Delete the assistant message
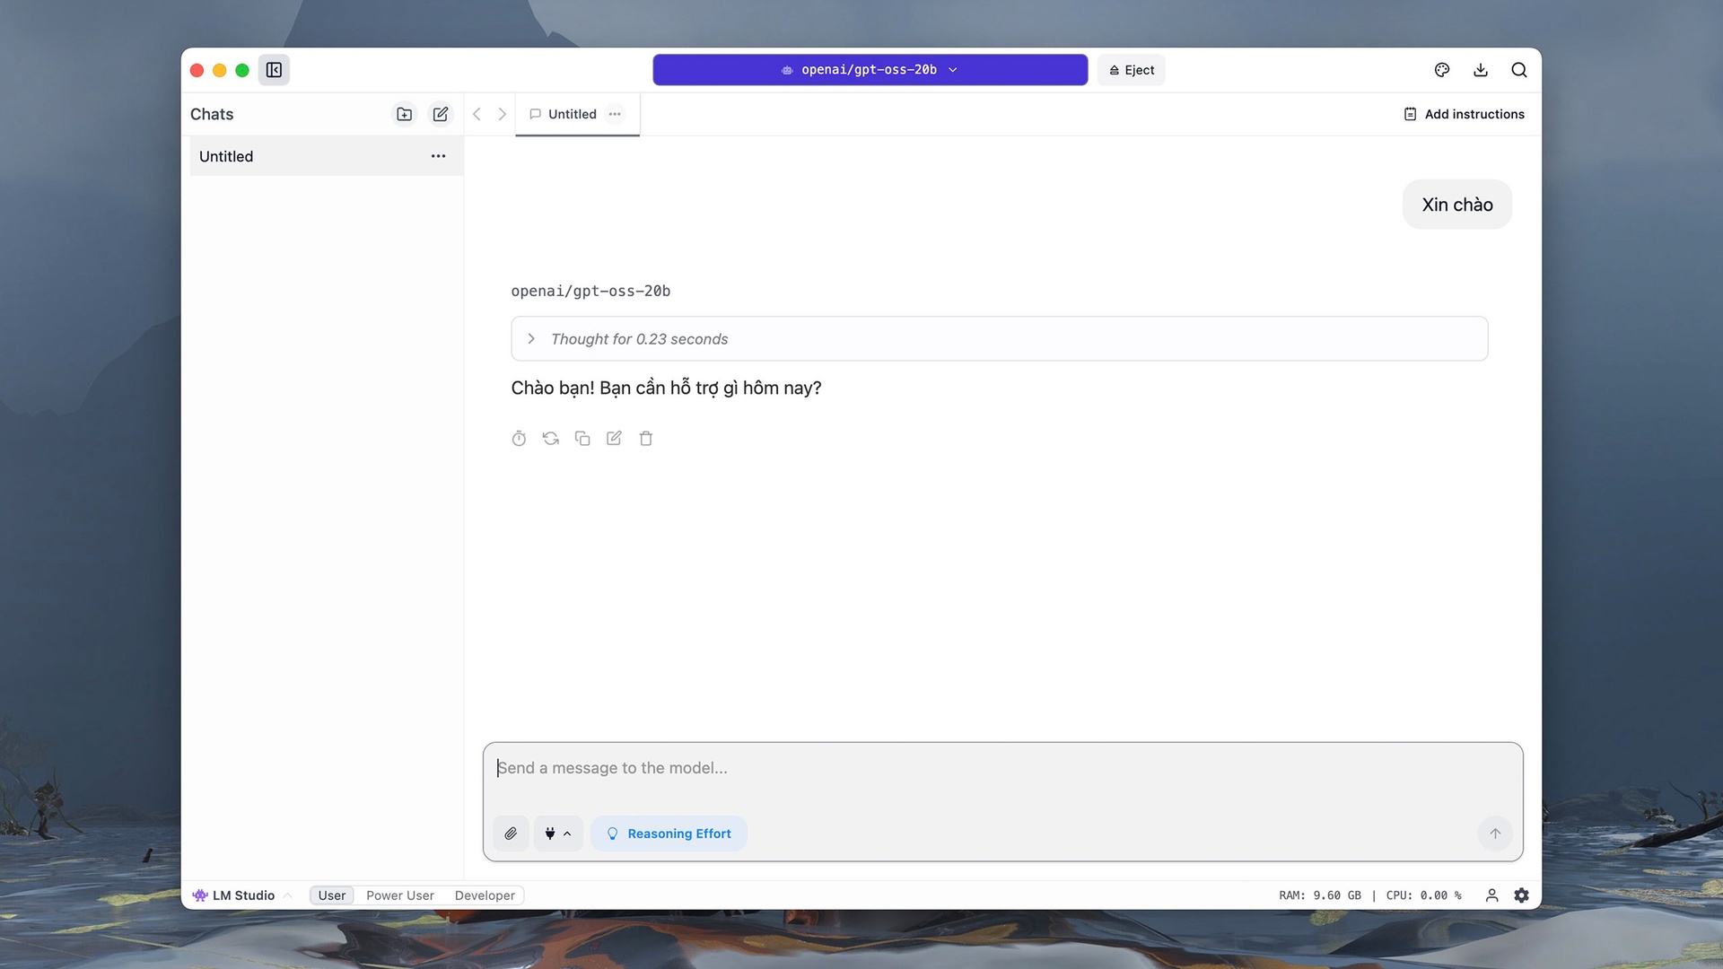Viewport: 1723px width, 969px height. (646, 439)
